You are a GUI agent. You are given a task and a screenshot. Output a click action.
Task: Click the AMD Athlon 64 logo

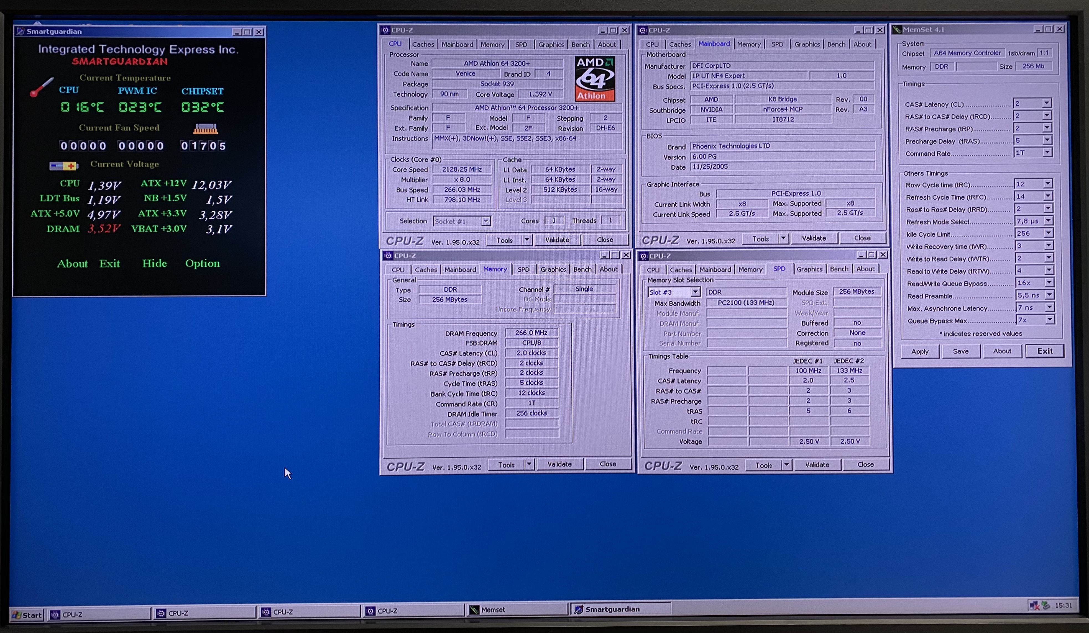click(595, 79)
